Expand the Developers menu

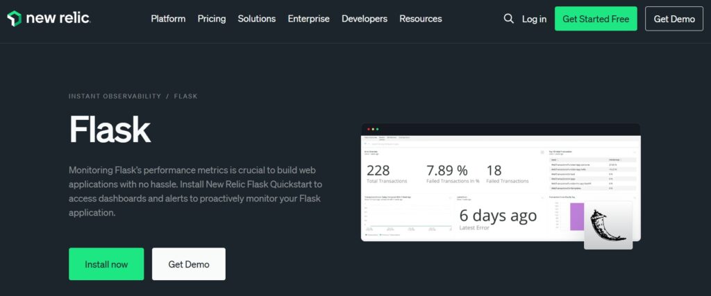point(365,19)
